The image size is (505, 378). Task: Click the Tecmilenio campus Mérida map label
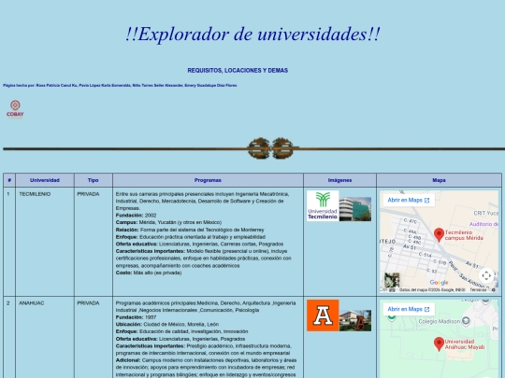pos(464,235)
